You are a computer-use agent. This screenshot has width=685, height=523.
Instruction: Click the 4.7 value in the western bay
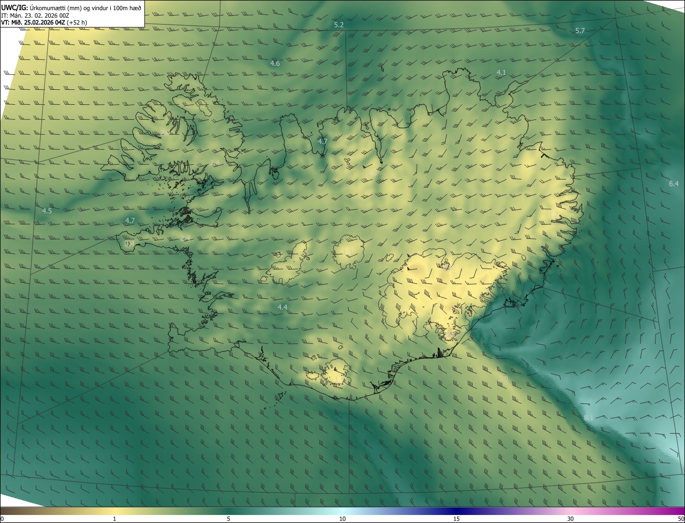(x=130, y=220)
